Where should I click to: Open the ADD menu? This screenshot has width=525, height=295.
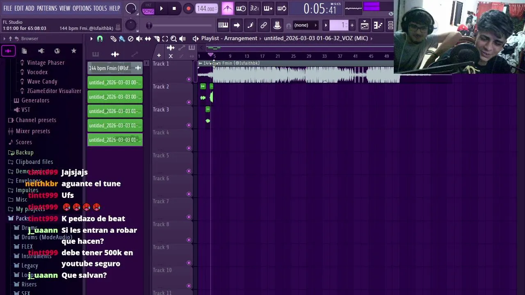[30, 8]
